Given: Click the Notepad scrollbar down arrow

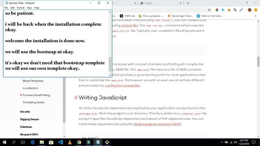Looking at the screenshot, I should coord(110,75).
